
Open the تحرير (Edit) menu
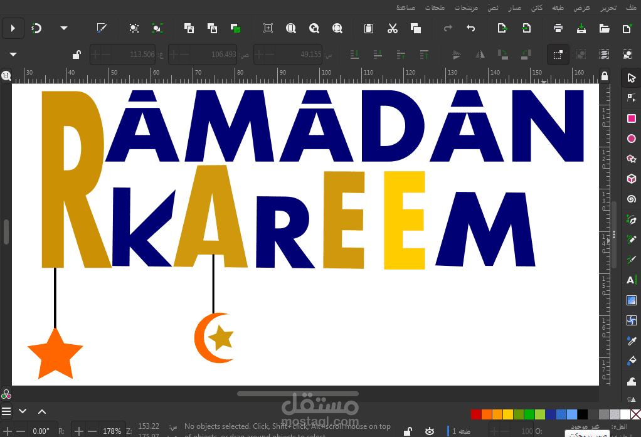tap(608, 8)
